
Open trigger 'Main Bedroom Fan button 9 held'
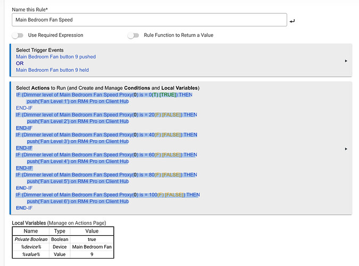[53, 70]
